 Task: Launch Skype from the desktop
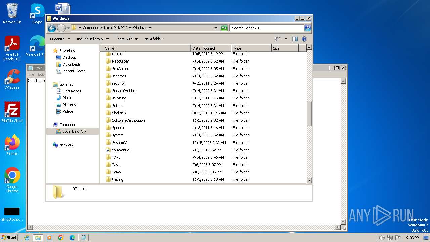[x=37, y=13]
